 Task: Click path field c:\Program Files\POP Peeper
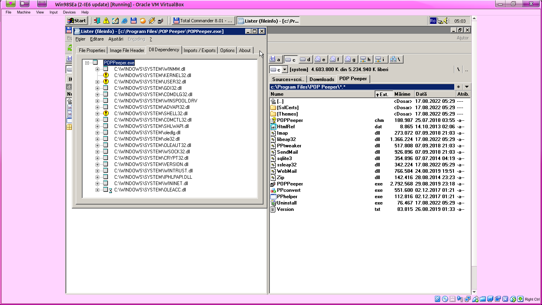[362, 87]
